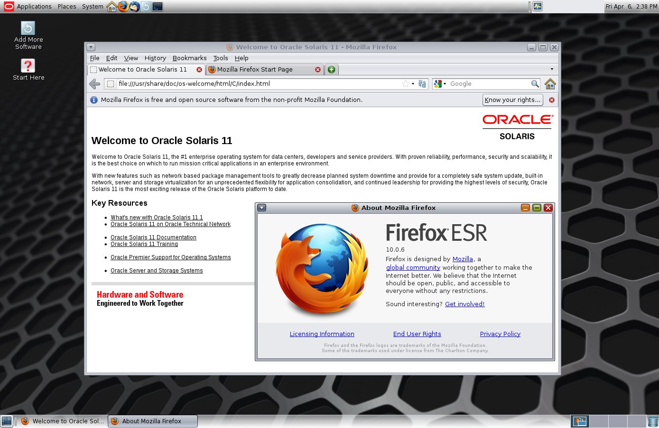Open the list all tabs dropdown
The height and width of the screenshot is (428, 659).
pyautogui.click(x=552, y=69)
